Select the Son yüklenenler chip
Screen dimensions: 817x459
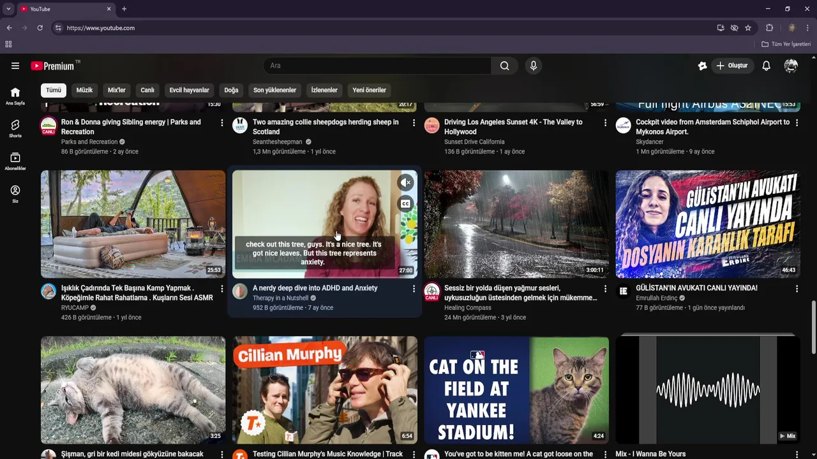point(274,90)
